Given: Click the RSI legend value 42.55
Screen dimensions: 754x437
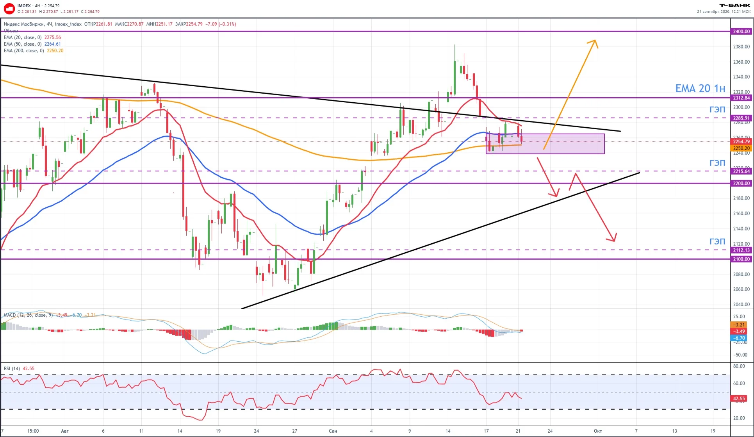Looking at the screenshot, I should pyautogui.click(x=29, y=368).
